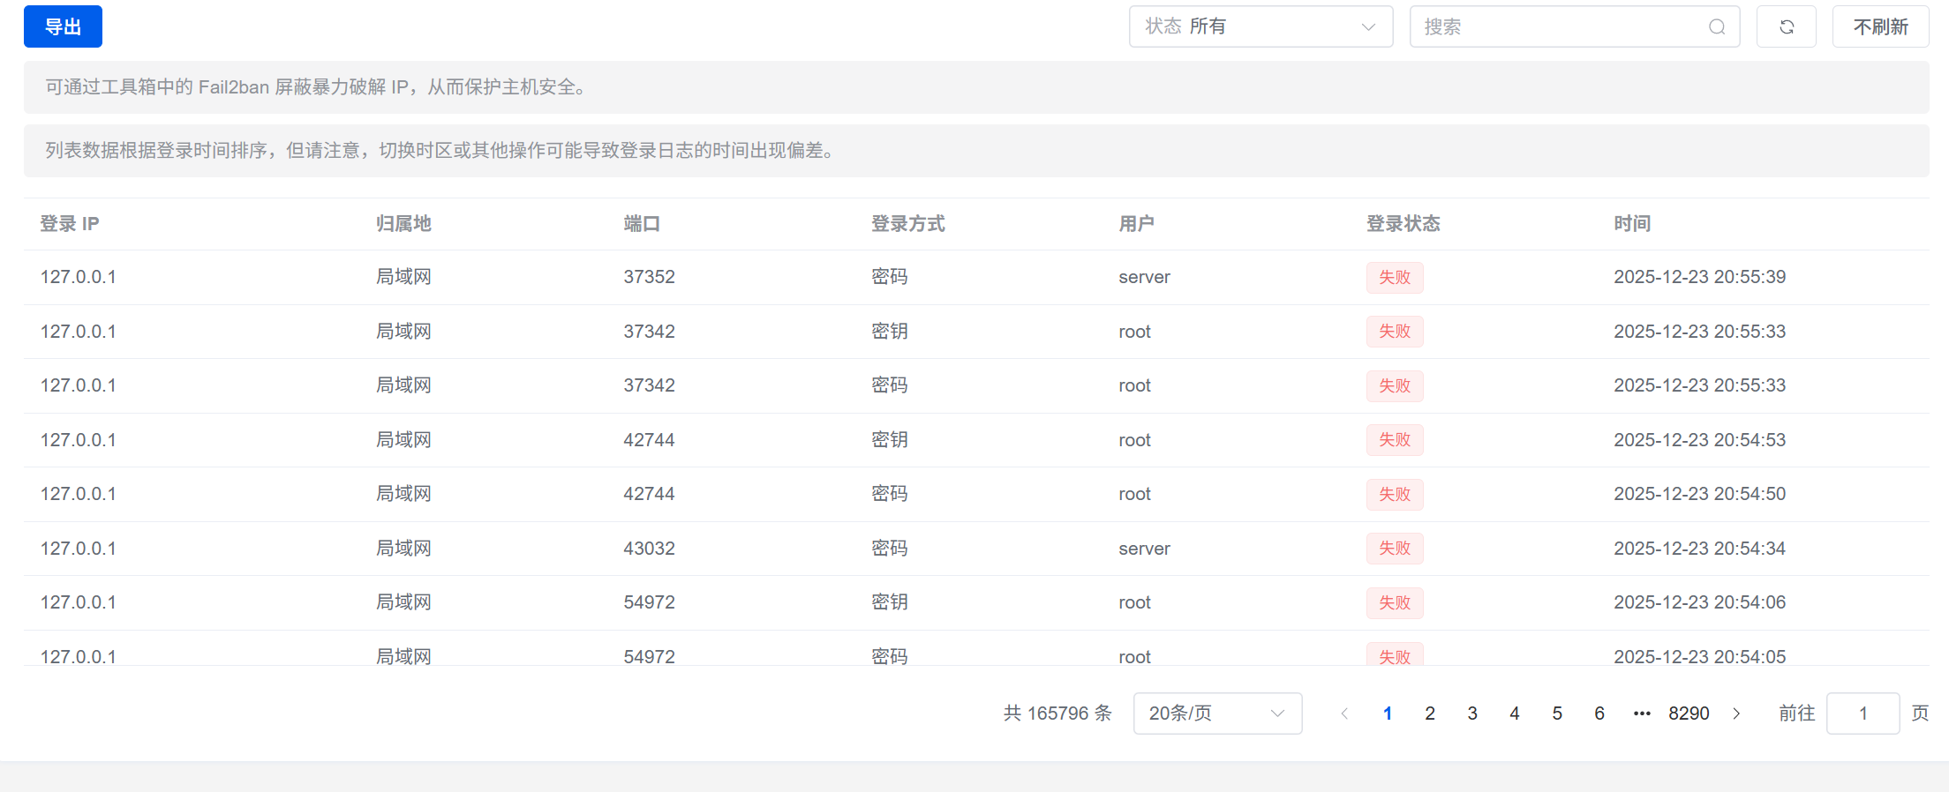Open the 状态 所有 status filter dropdown
1949x792 pixels.
tap(1260, 26)
